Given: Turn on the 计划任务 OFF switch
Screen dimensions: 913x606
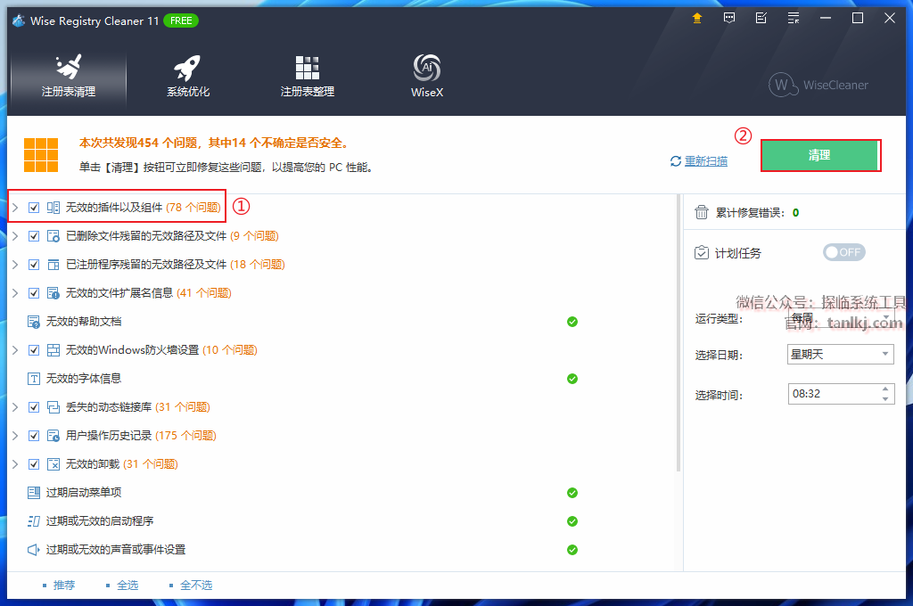Looking at the screenshot, I should [x=843, y=252].
